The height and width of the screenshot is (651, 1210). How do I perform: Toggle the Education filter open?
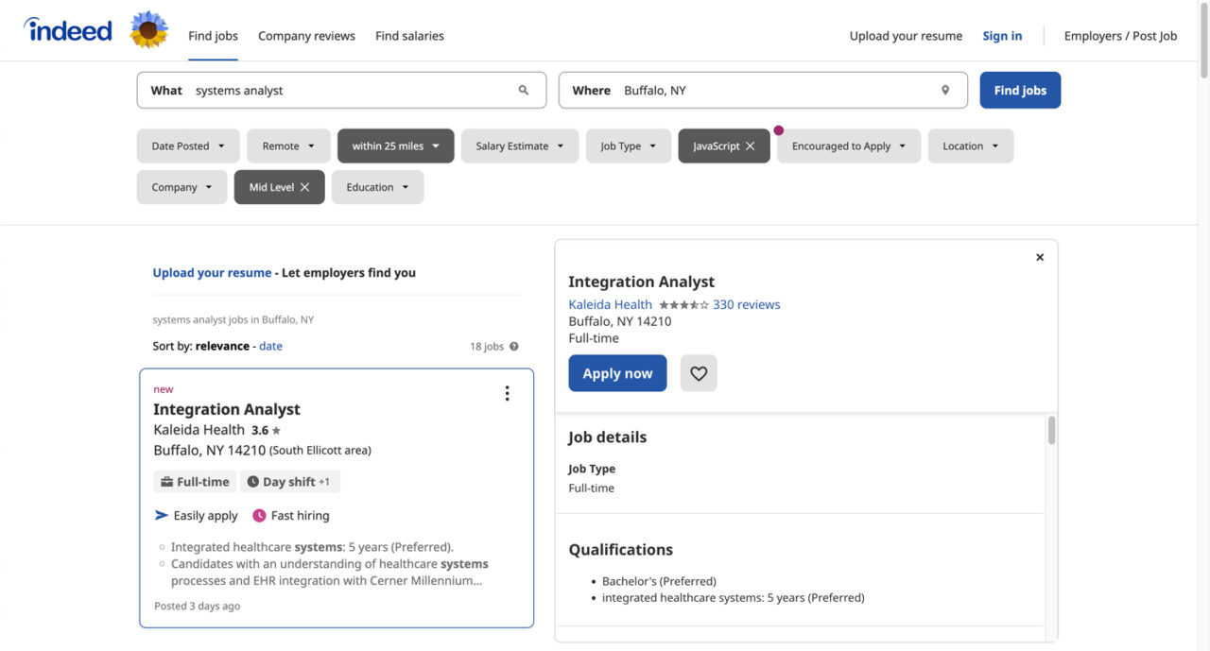(x=377, y=186)
